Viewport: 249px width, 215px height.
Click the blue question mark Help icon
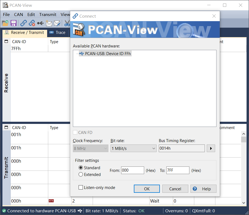(x=195, y=189)
